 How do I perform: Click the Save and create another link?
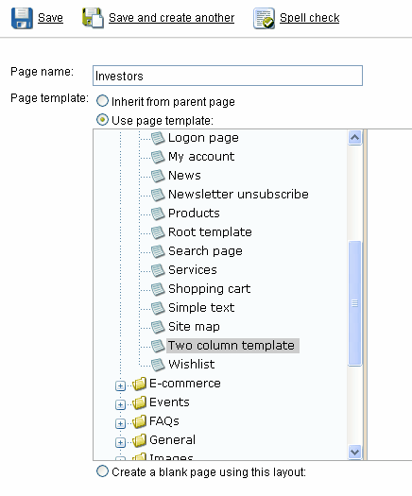tap(171, 18)
